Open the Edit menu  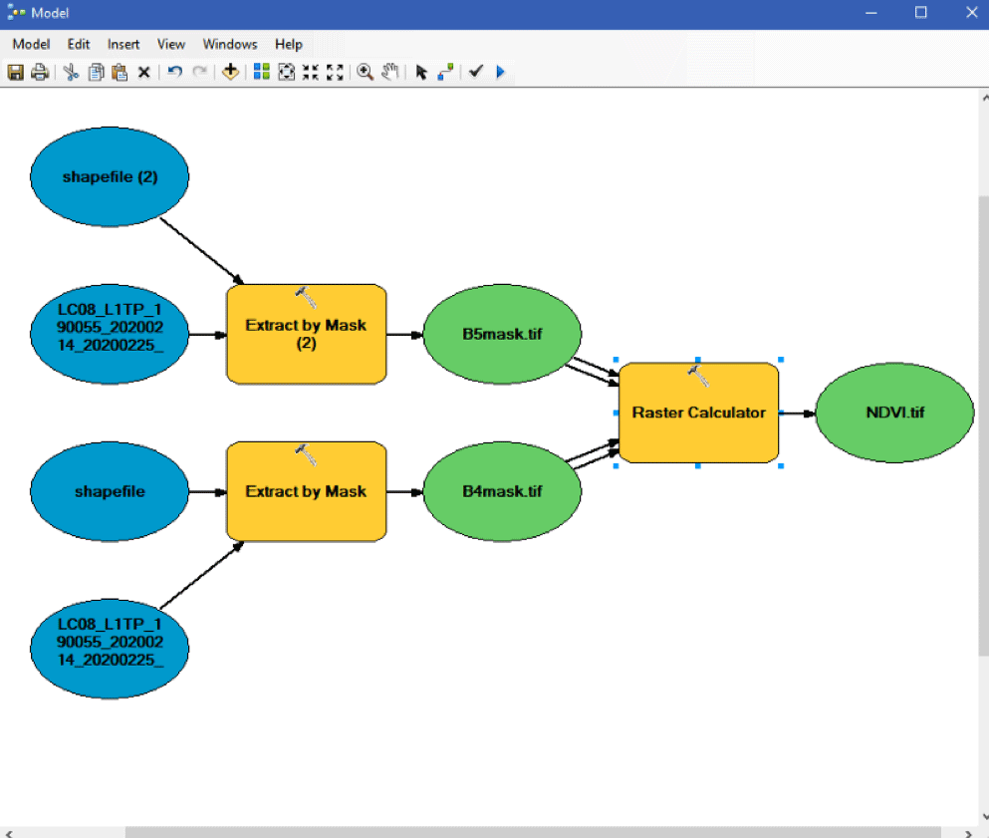79,44
